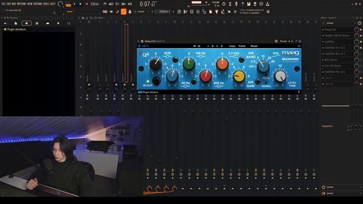Click the microphone recording icon
363x204 pixels.
point(236,4)
